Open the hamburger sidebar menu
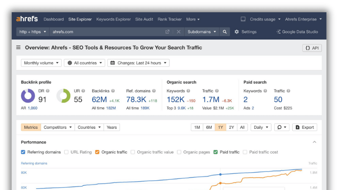Viewport: 338px width, 190px height. coord(18,47)
